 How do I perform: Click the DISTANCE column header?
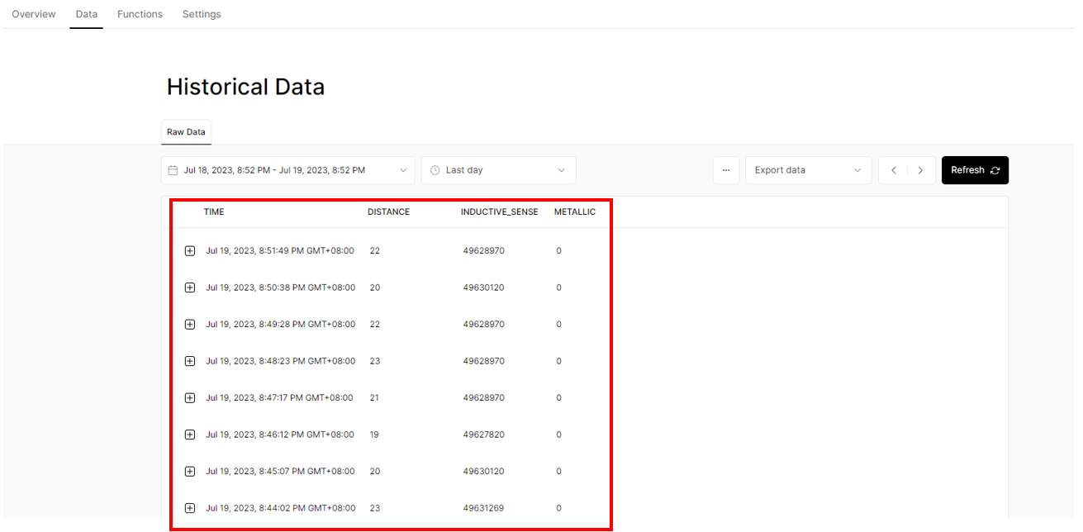[388, 212]
